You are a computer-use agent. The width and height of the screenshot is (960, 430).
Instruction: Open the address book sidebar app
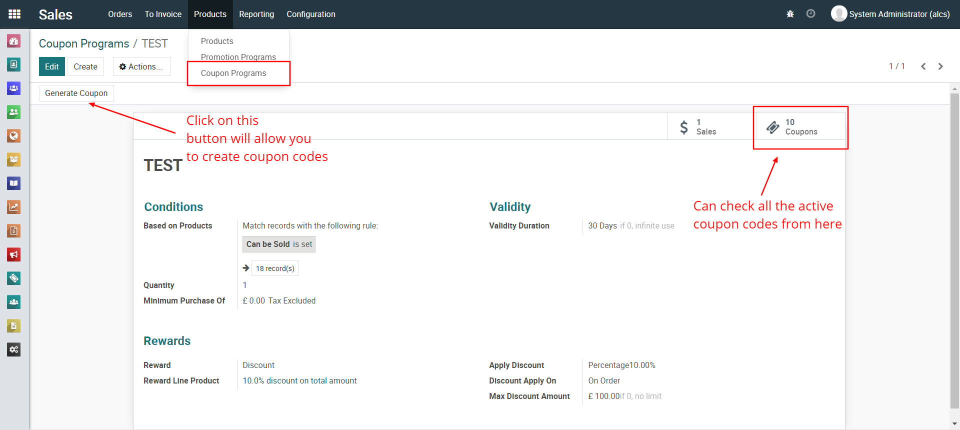coord(14,64)
